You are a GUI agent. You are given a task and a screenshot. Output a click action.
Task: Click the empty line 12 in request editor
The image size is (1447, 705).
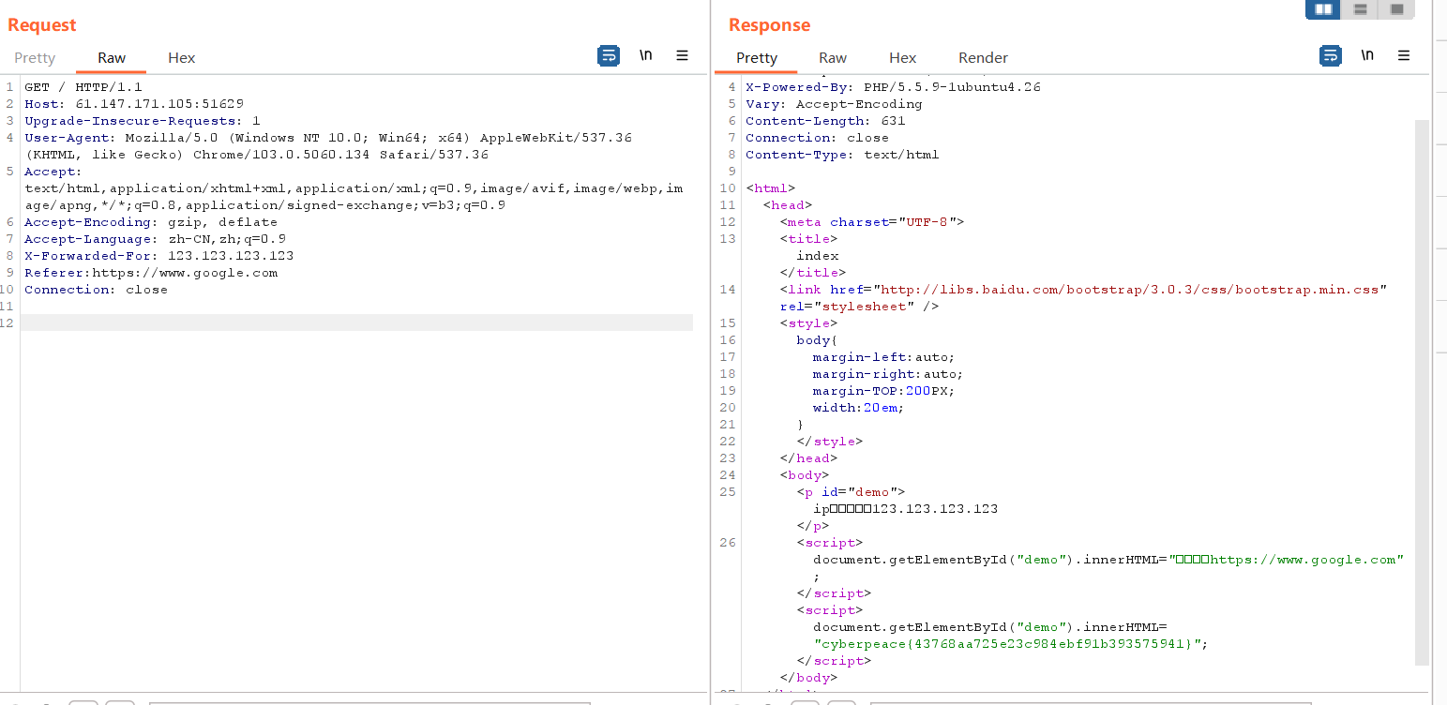356,323
